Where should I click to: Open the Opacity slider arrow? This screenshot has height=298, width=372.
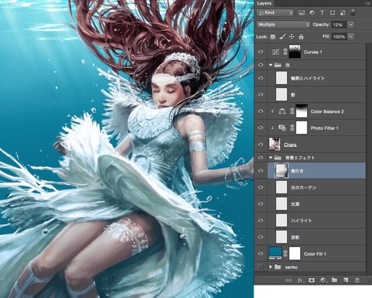(x=351, y=24)
